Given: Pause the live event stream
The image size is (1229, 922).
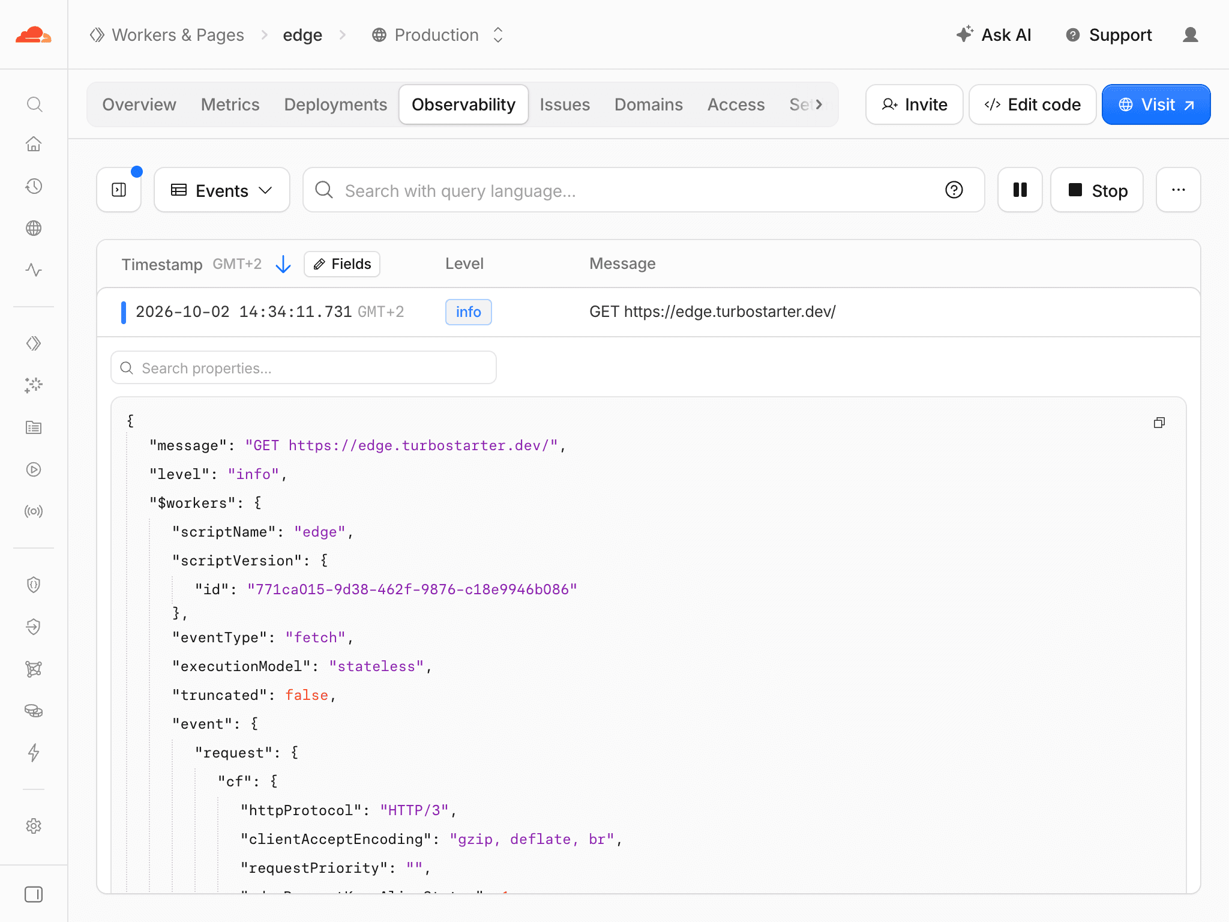Looking at the screenshot, I should click(x=1020, y=190).
